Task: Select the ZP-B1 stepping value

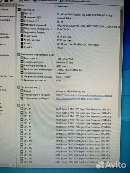Action: (x=60, y=22)
